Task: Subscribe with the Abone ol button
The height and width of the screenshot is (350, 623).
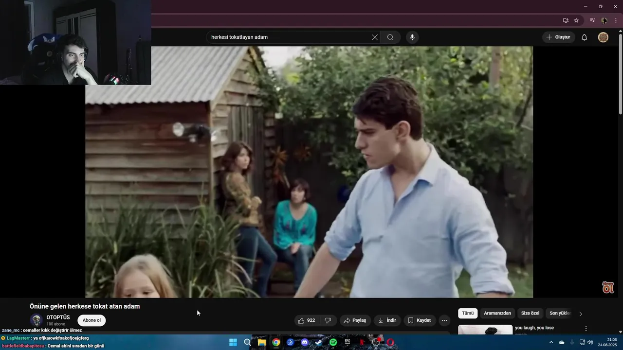Action: (92, 320)
